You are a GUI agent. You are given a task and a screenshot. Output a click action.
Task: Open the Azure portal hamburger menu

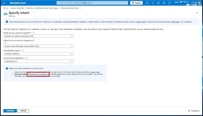(4, 3)
